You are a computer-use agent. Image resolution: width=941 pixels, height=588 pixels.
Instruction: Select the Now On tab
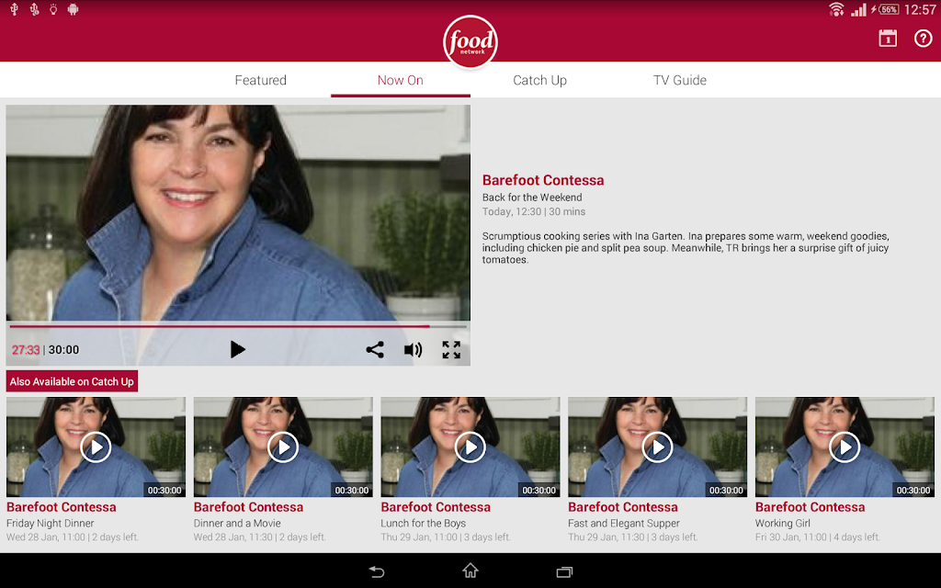(401, 80)
